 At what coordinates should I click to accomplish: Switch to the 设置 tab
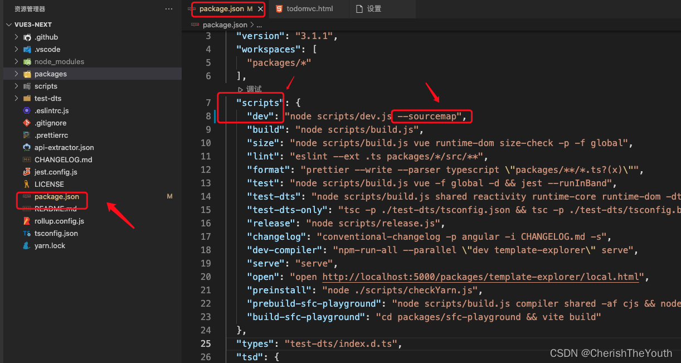(x=374, y=9)
